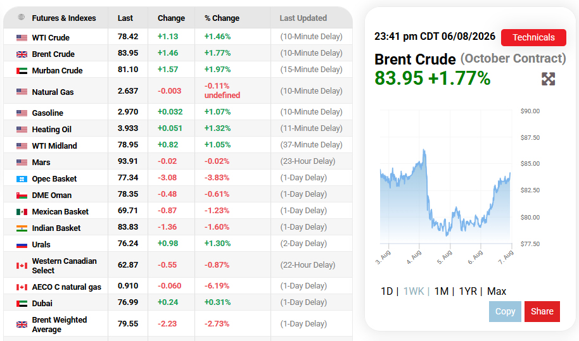Click the Indian flag beside Indian Basket
The width and height of the screenshot is (579, 341).
22,228
